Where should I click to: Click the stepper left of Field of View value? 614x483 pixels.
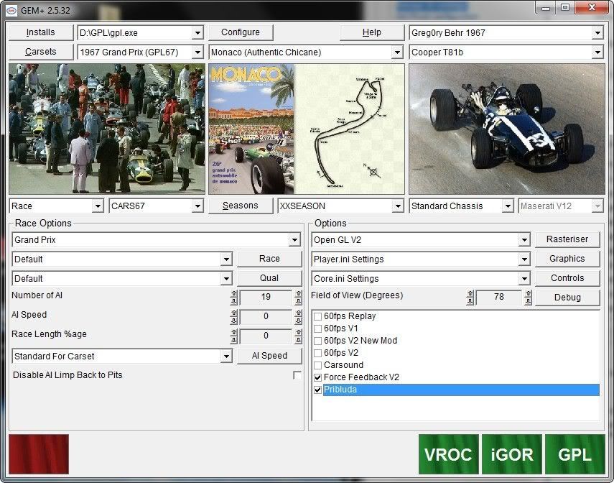[x=470, y=298]
